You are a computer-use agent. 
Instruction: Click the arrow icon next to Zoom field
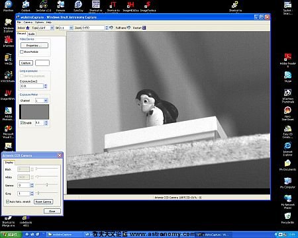tap(111, 28)
